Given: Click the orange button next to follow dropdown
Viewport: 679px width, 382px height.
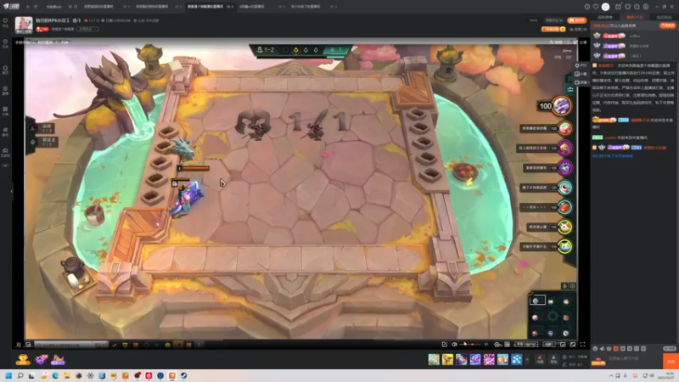Looking at the screenshot, I should 576,20.
